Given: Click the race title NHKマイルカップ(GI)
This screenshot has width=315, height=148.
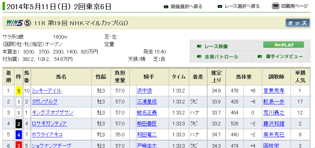Looking at the screenshot, I should 99,23.
